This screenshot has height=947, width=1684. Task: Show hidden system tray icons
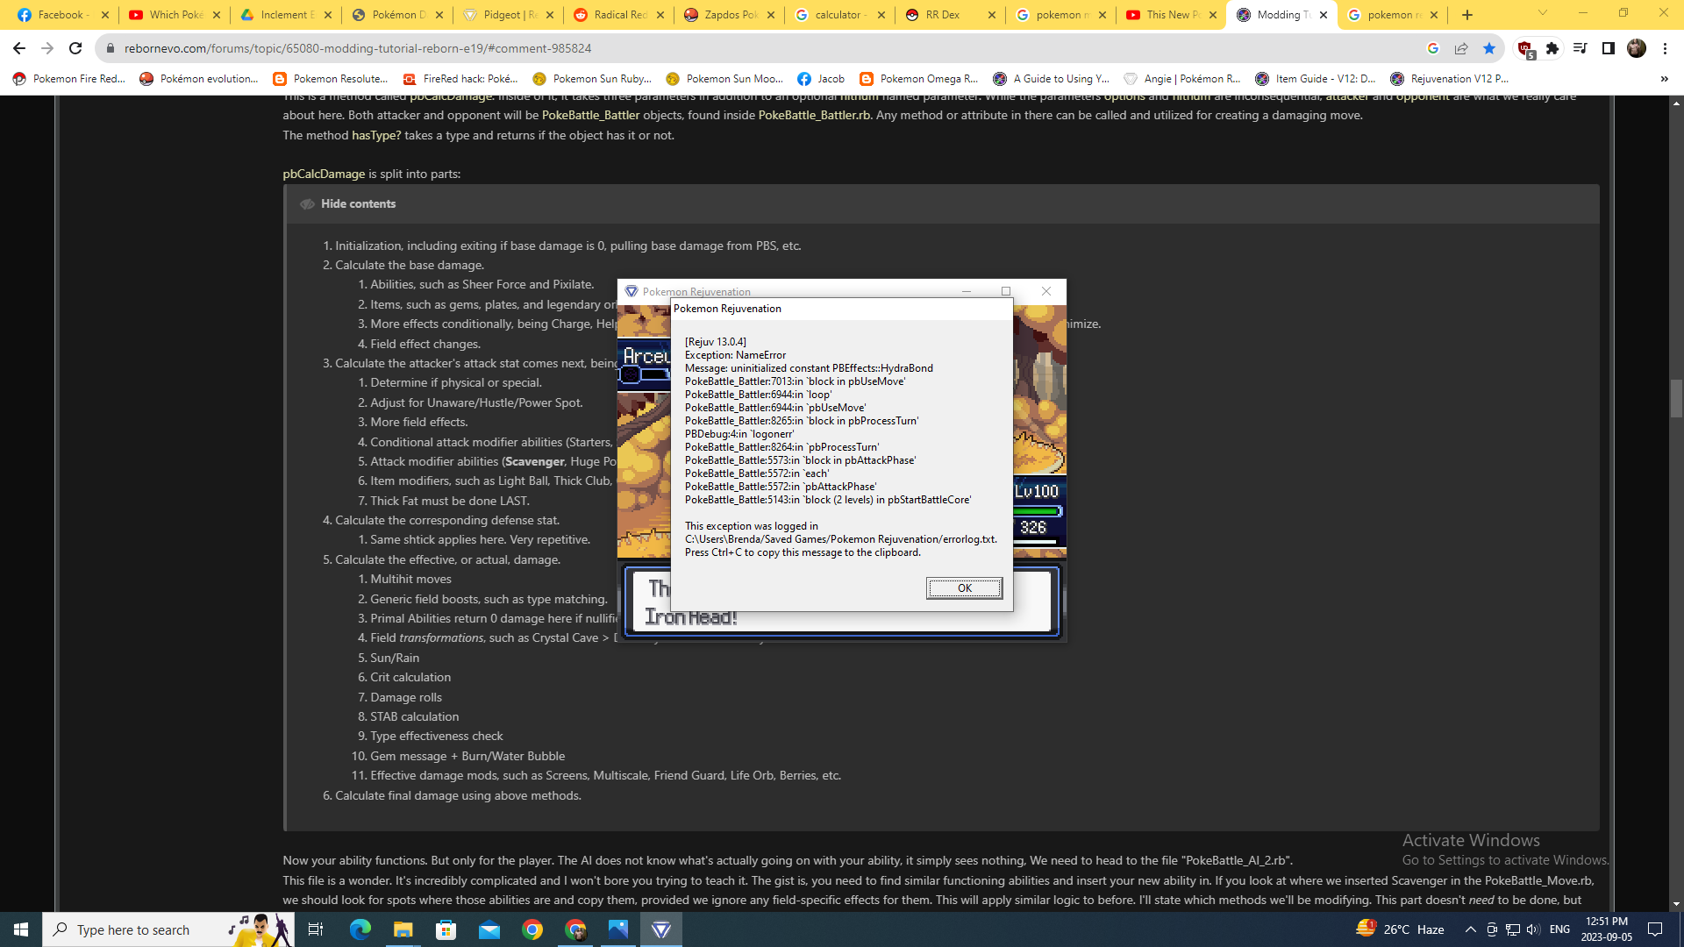1470,929
